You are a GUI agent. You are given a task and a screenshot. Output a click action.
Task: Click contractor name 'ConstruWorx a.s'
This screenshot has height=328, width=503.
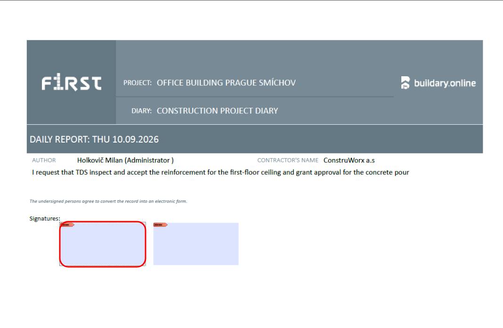(x=349, y=160)
